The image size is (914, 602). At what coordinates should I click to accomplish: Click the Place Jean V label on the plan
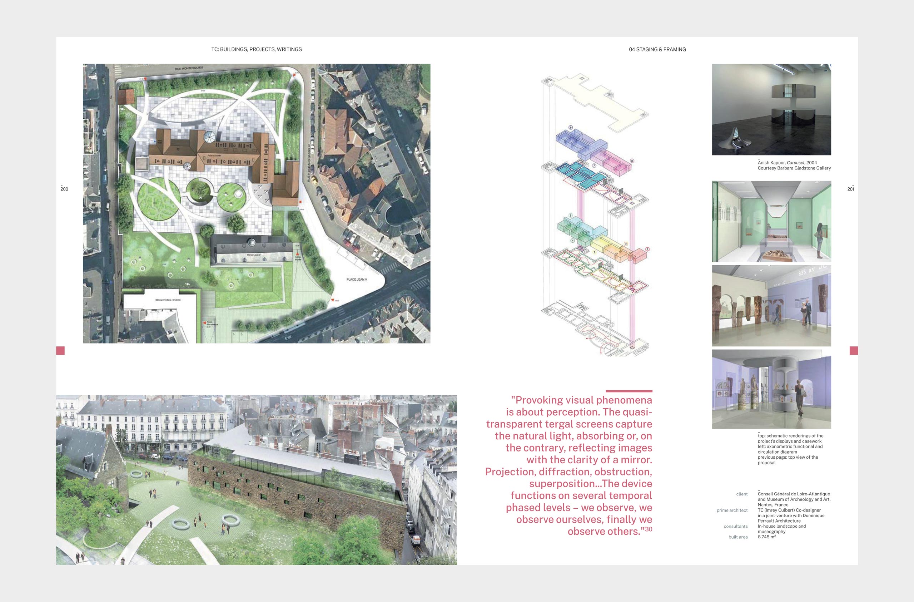click(356, 279)
